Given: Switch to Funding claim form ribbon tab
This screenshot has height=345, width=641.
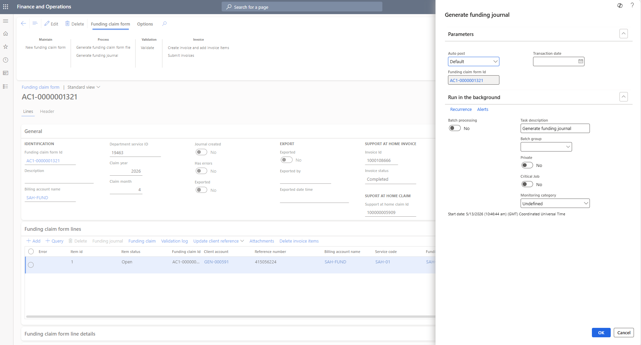Looking at the screenshot, I should coord(110,24).
